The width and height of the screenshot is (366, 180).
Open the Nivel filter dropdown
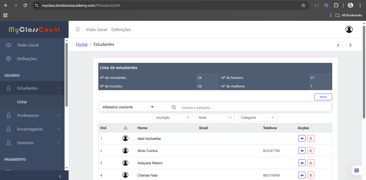[x=215, y=117]
